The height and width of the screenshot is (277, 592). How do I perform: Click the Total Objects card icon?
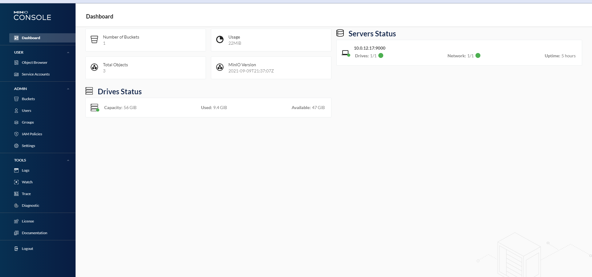point(94,67)
